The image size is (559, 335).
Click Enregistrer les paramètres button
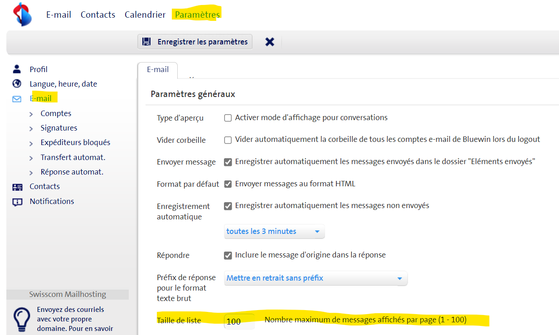point(195,42)
